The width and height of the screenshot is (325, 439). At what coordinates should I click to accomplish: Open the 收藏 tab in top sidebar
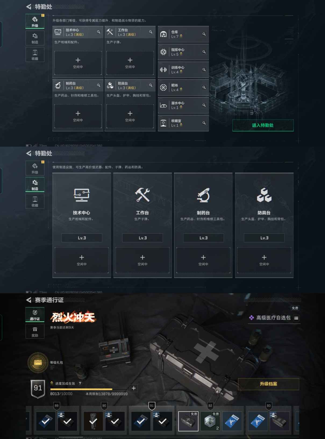point(35,55)
